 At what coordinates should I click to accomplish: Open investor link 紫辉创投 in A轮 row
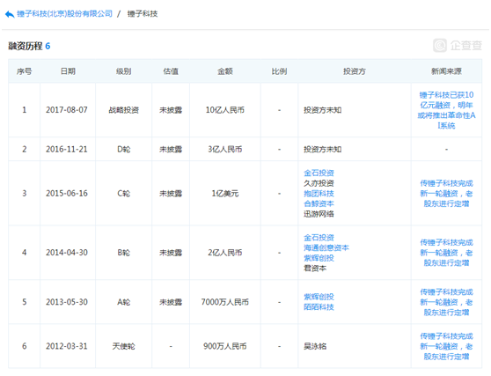pos(319,297)
